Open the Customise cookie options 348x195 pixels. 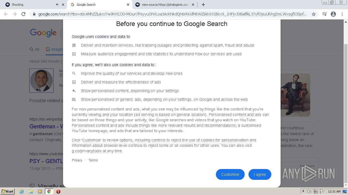[x=230, y=174]
